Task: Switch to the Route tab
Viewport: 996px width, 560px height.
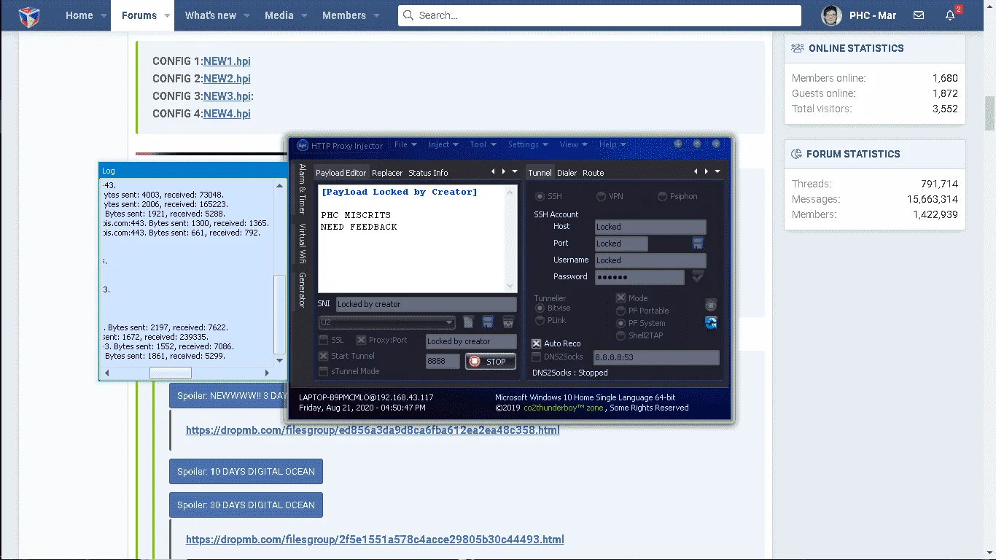Action: (593, 173)
